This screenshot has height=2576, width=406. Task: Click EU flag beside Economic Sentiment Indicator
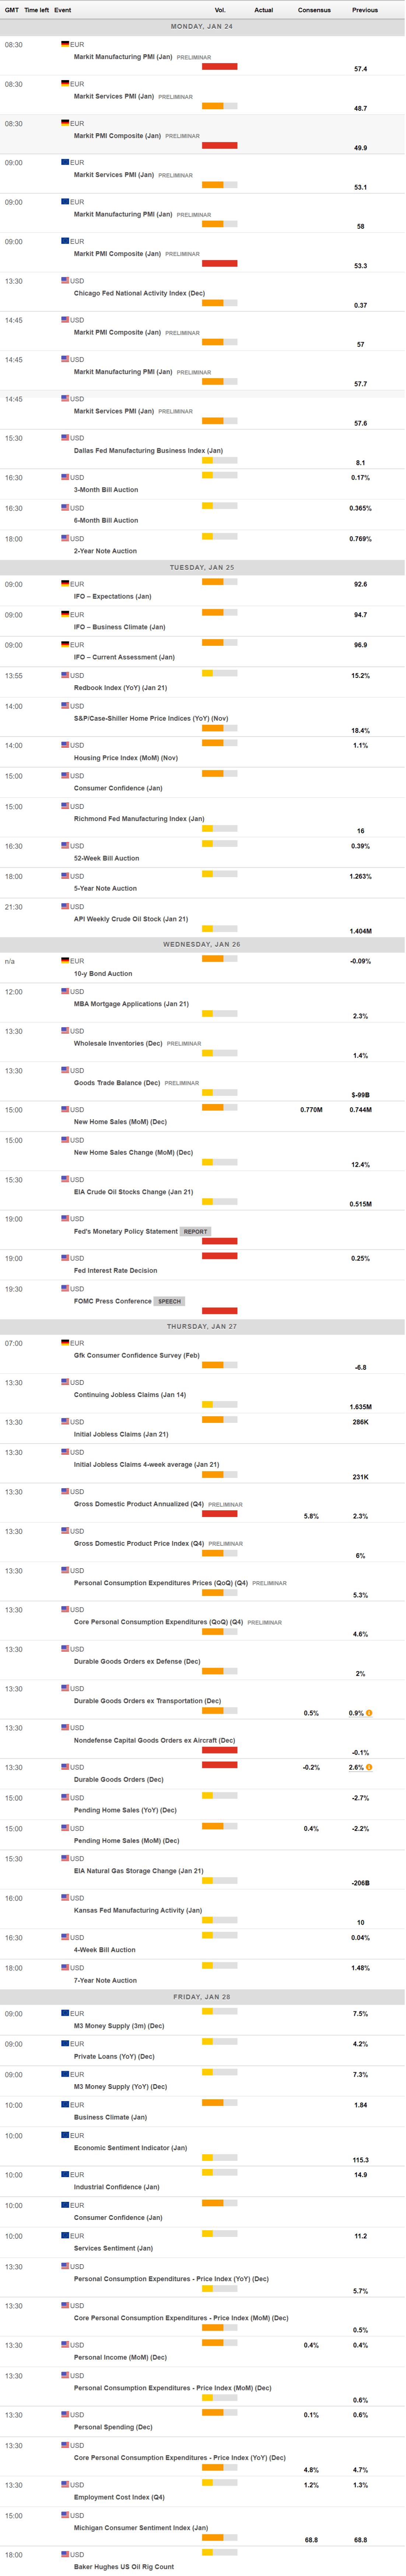[65, 2135]
